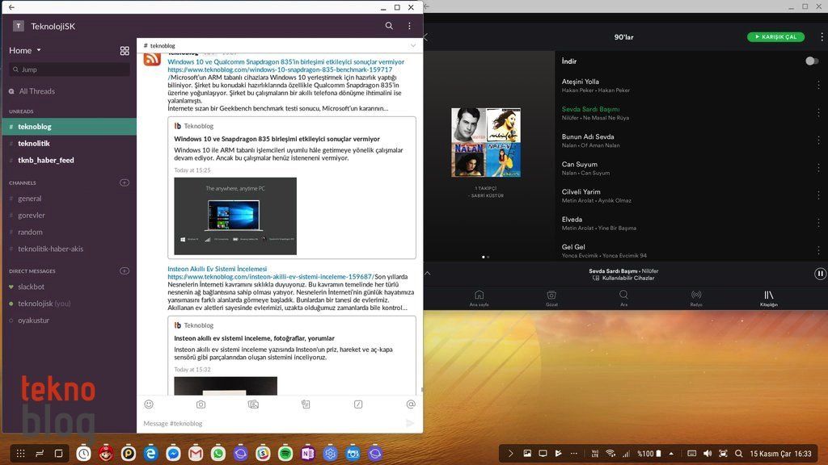The width and height of the screenshot is (828, 465).
Task: Open emoji picker in Slack message bar
Action: tap(149, 404)
